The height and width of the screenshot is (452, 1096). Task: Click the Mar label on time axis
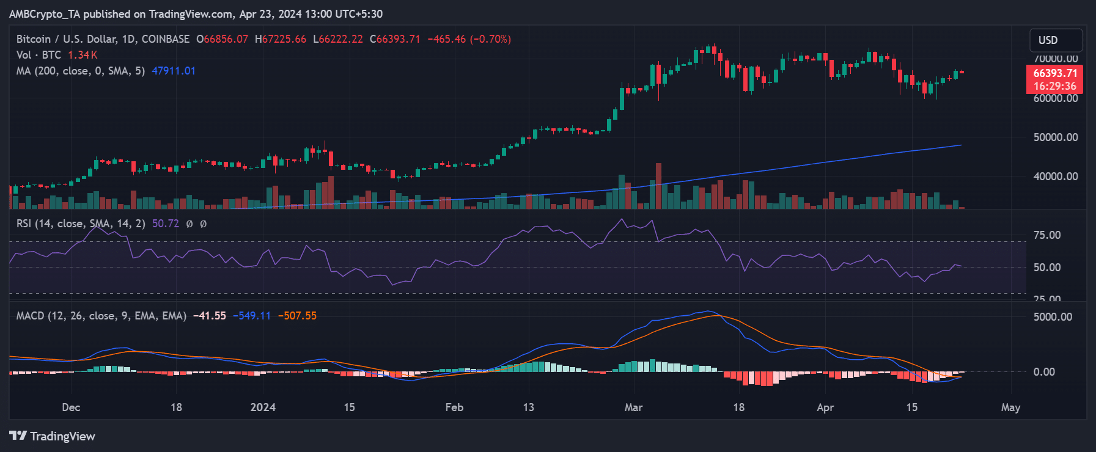pos(634,407)
